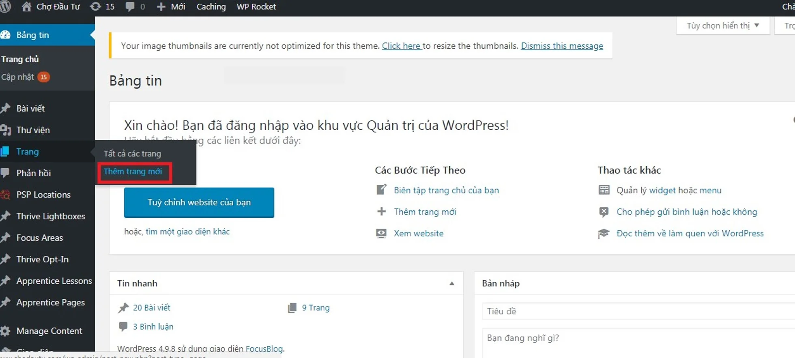Click the 9 Trang link

(316, 308)
